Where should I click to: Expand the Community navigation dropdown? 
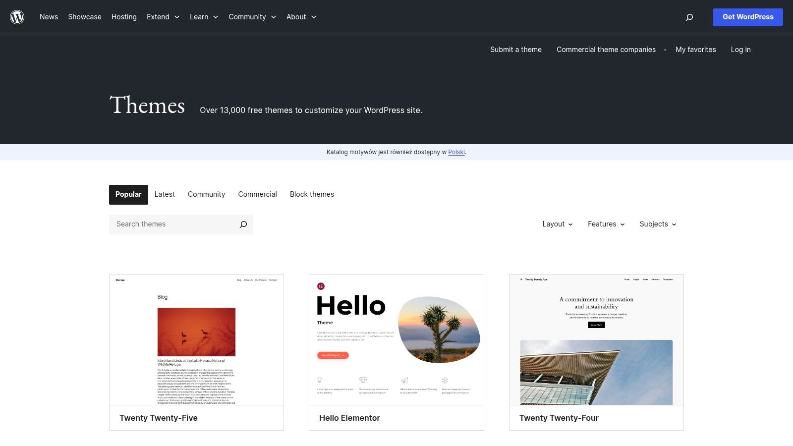tap(252, 17)
